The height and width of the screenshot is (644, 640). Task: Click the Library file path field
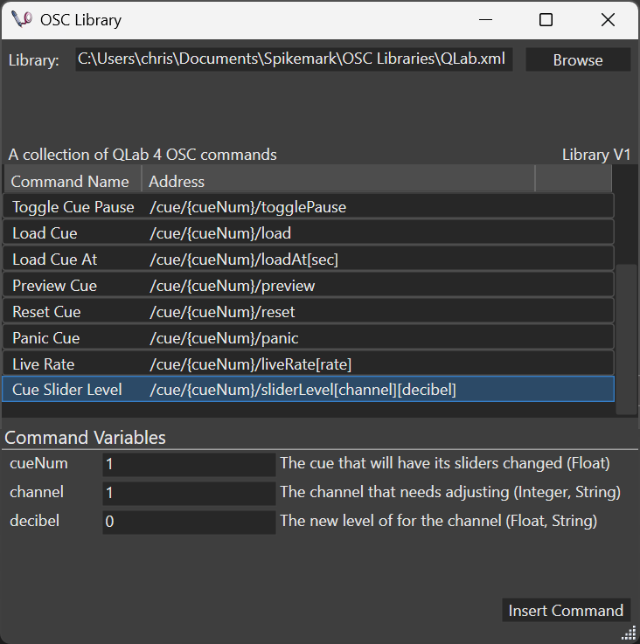(x=294, y=59)
